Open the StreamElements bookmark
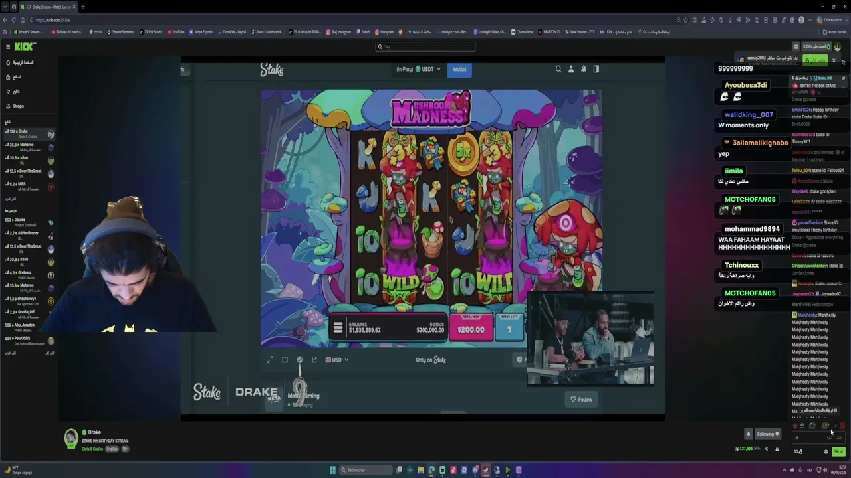Screen dimensions: 851x478 tap(120, 32)
